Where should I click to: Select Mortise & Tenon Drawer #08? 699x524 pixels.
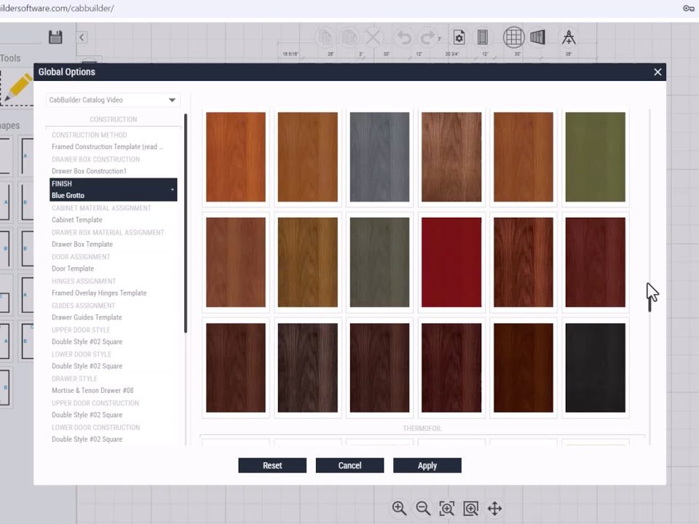pyautogui.click(x=92, y=391)
